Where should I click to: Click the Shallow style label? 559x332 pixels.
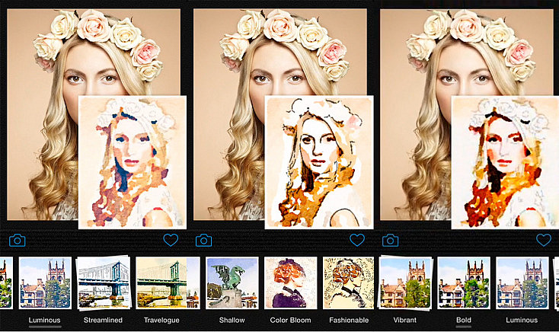click(x=232, y=320)
